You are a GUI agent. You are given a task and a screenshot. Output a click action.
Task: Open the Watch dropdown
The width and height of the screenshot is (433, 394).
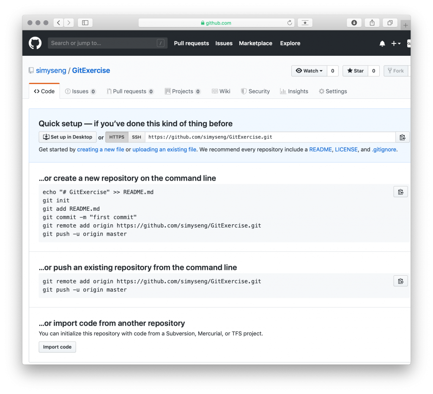[x=309, y=71]
